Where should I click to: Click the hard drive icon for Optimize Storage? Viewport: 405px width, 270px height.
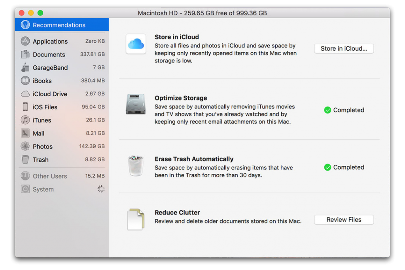136,104
